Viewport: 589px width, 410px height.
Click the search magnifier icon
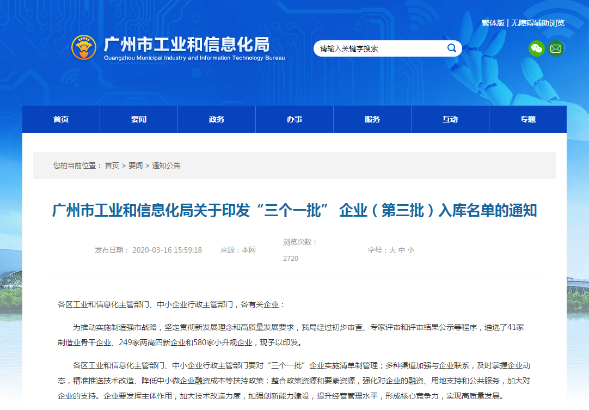coord(451,48)
